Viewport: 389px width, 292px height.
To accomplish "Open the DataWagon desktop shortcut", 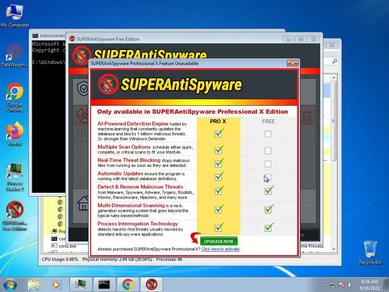I will tap(15, 55).
